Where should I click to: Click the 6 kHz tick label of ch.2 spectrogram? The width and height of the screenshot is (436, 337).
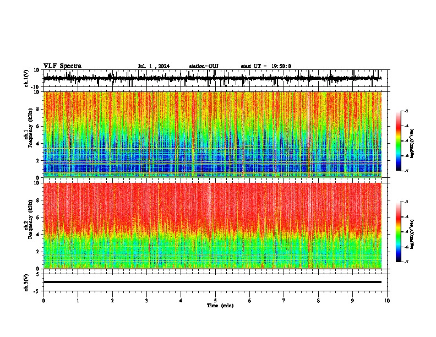point(39,218)
